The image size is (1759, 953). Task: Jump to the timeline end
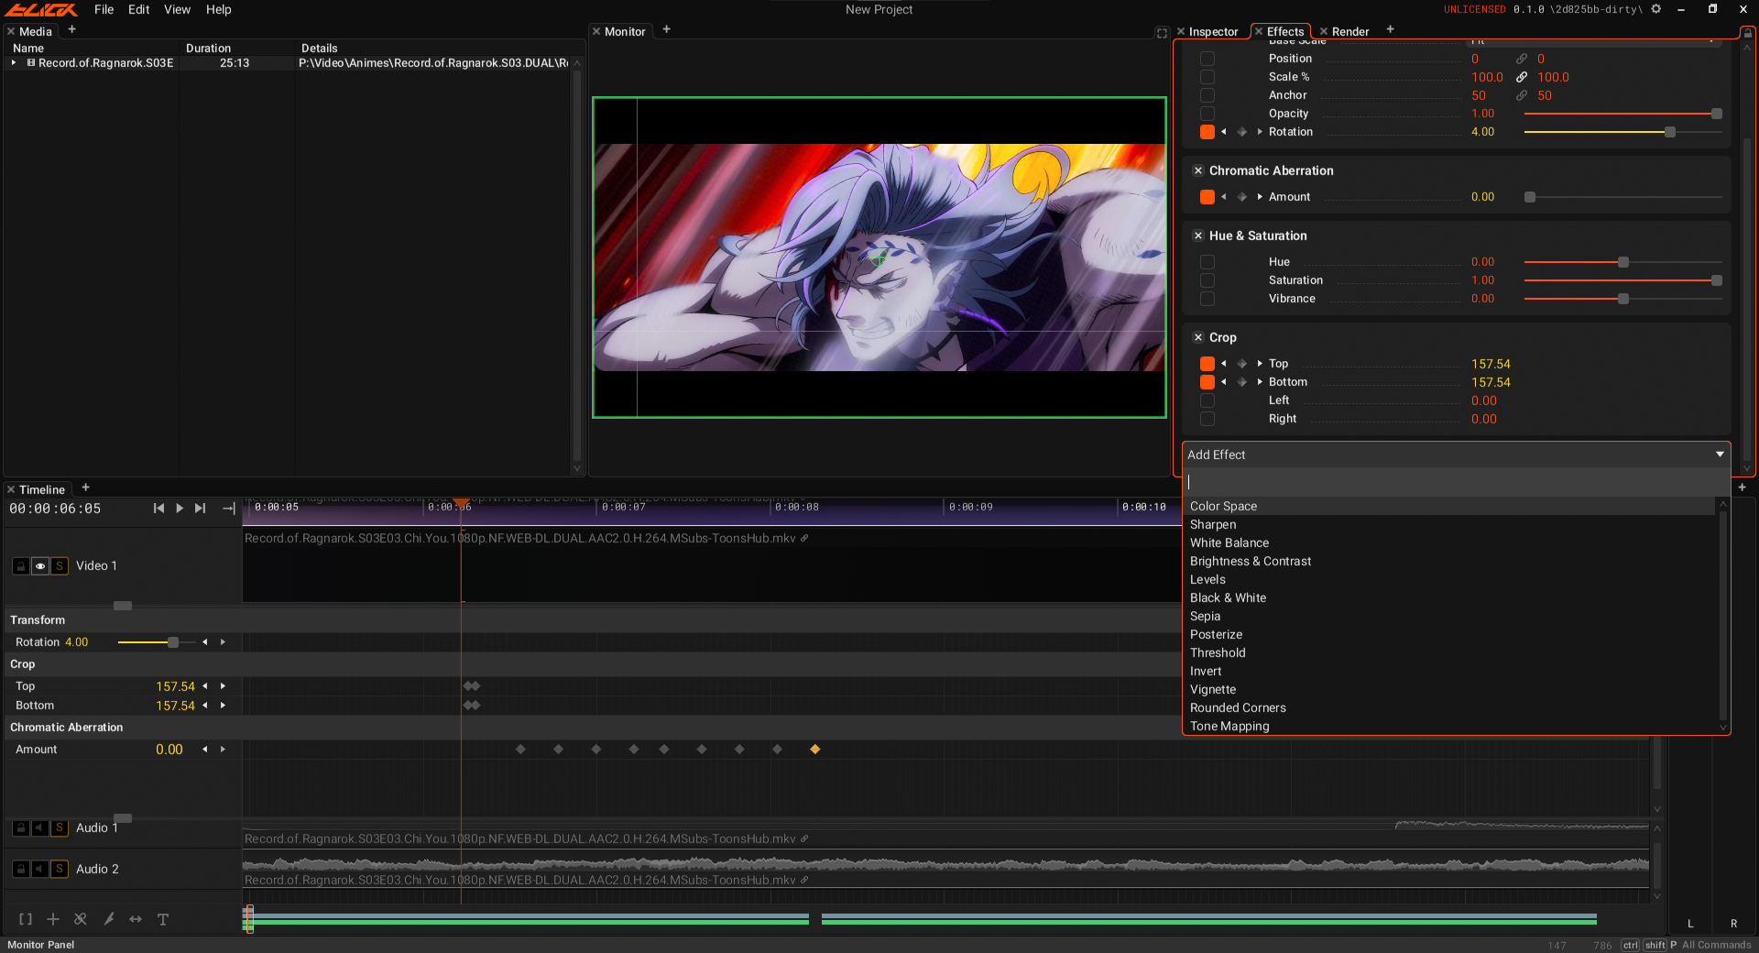[200, 509]
